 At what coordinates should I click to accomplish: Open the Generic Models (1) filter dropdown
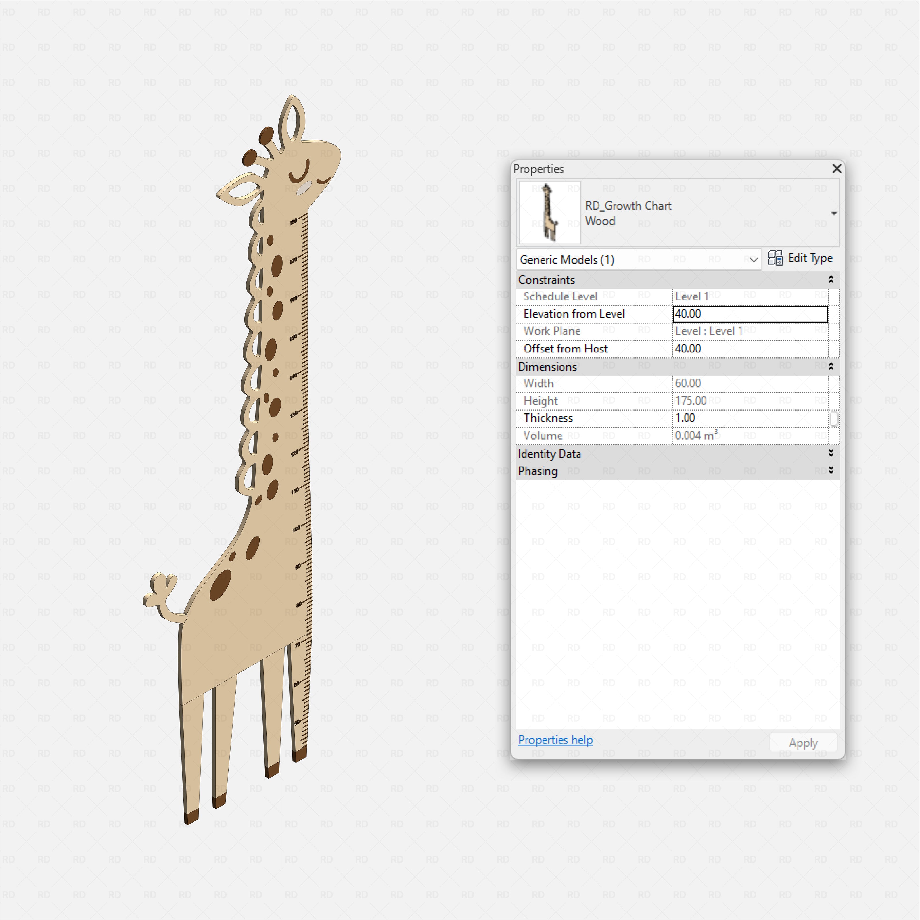tap(754, 260)
